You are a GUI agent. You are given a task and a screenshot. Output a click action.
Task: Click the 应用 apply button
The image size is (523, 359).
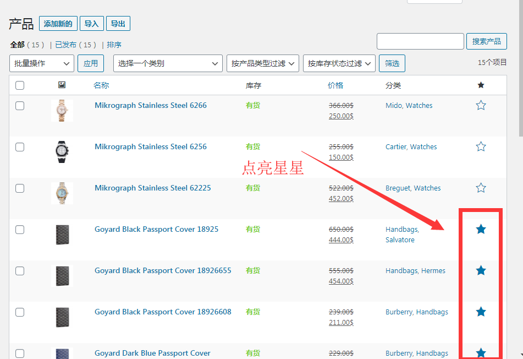(91, 63)
